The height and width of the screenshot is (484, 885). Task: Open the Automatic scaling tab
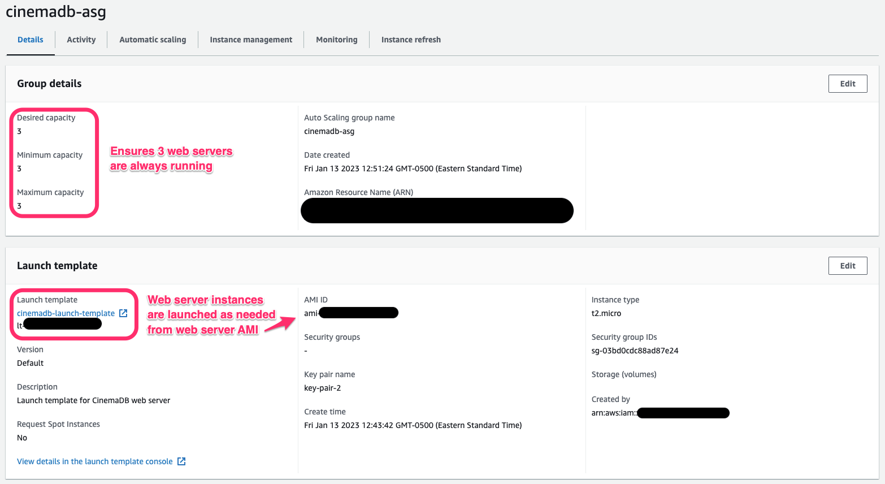pos(153,40)
